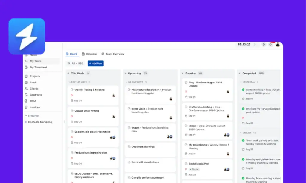Collapse YESTERDAY group in Completed
Screen dimensions: 306x183
(241, 82)
